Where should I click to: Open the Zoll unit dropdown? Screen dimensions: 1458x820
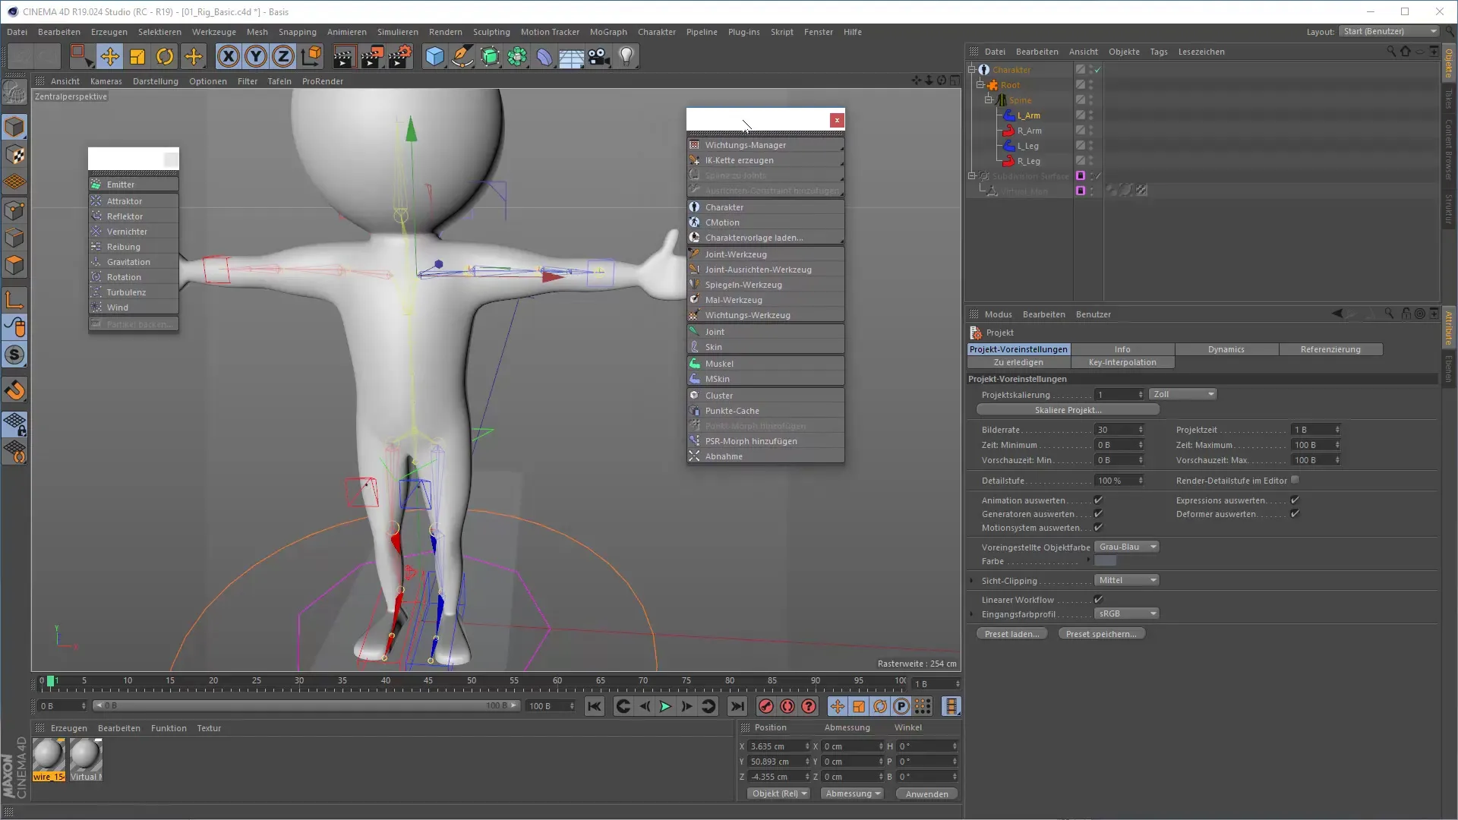click(1183, 394)
